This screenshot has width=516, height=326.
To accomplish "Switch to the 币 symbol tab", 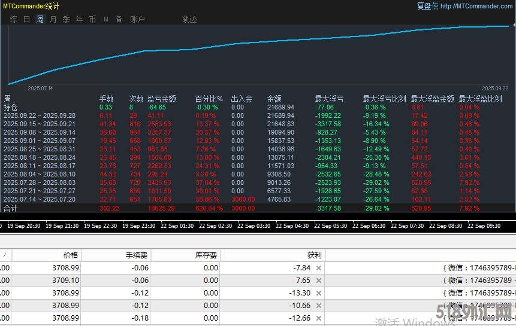I will (92, 19).
